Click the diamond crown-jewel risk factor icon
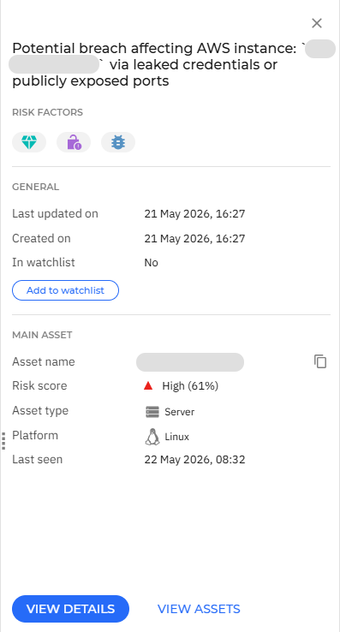This screenshot has width=340, height=632. coord(29,142)
